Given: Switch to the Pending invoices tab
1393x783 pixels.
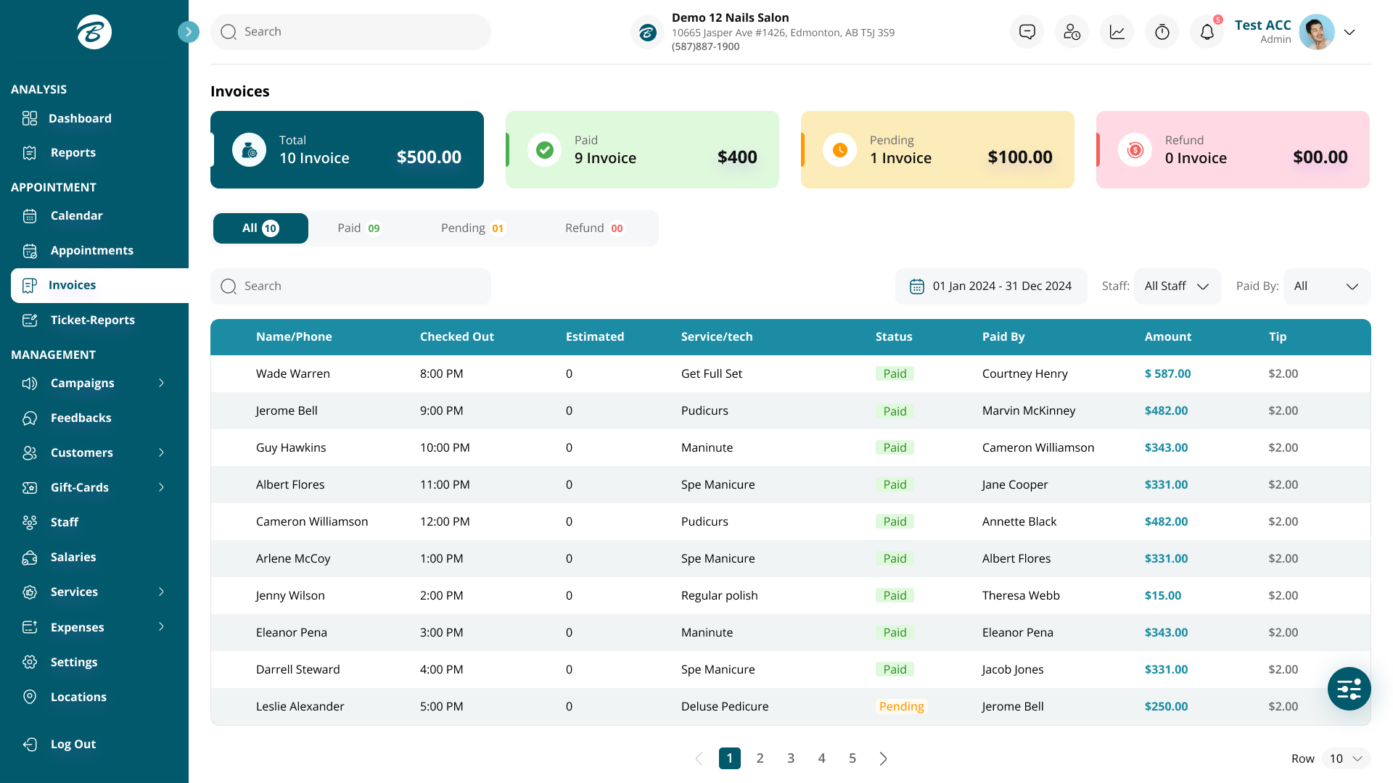Looking at the screenshot, I should tap(472, 228).
